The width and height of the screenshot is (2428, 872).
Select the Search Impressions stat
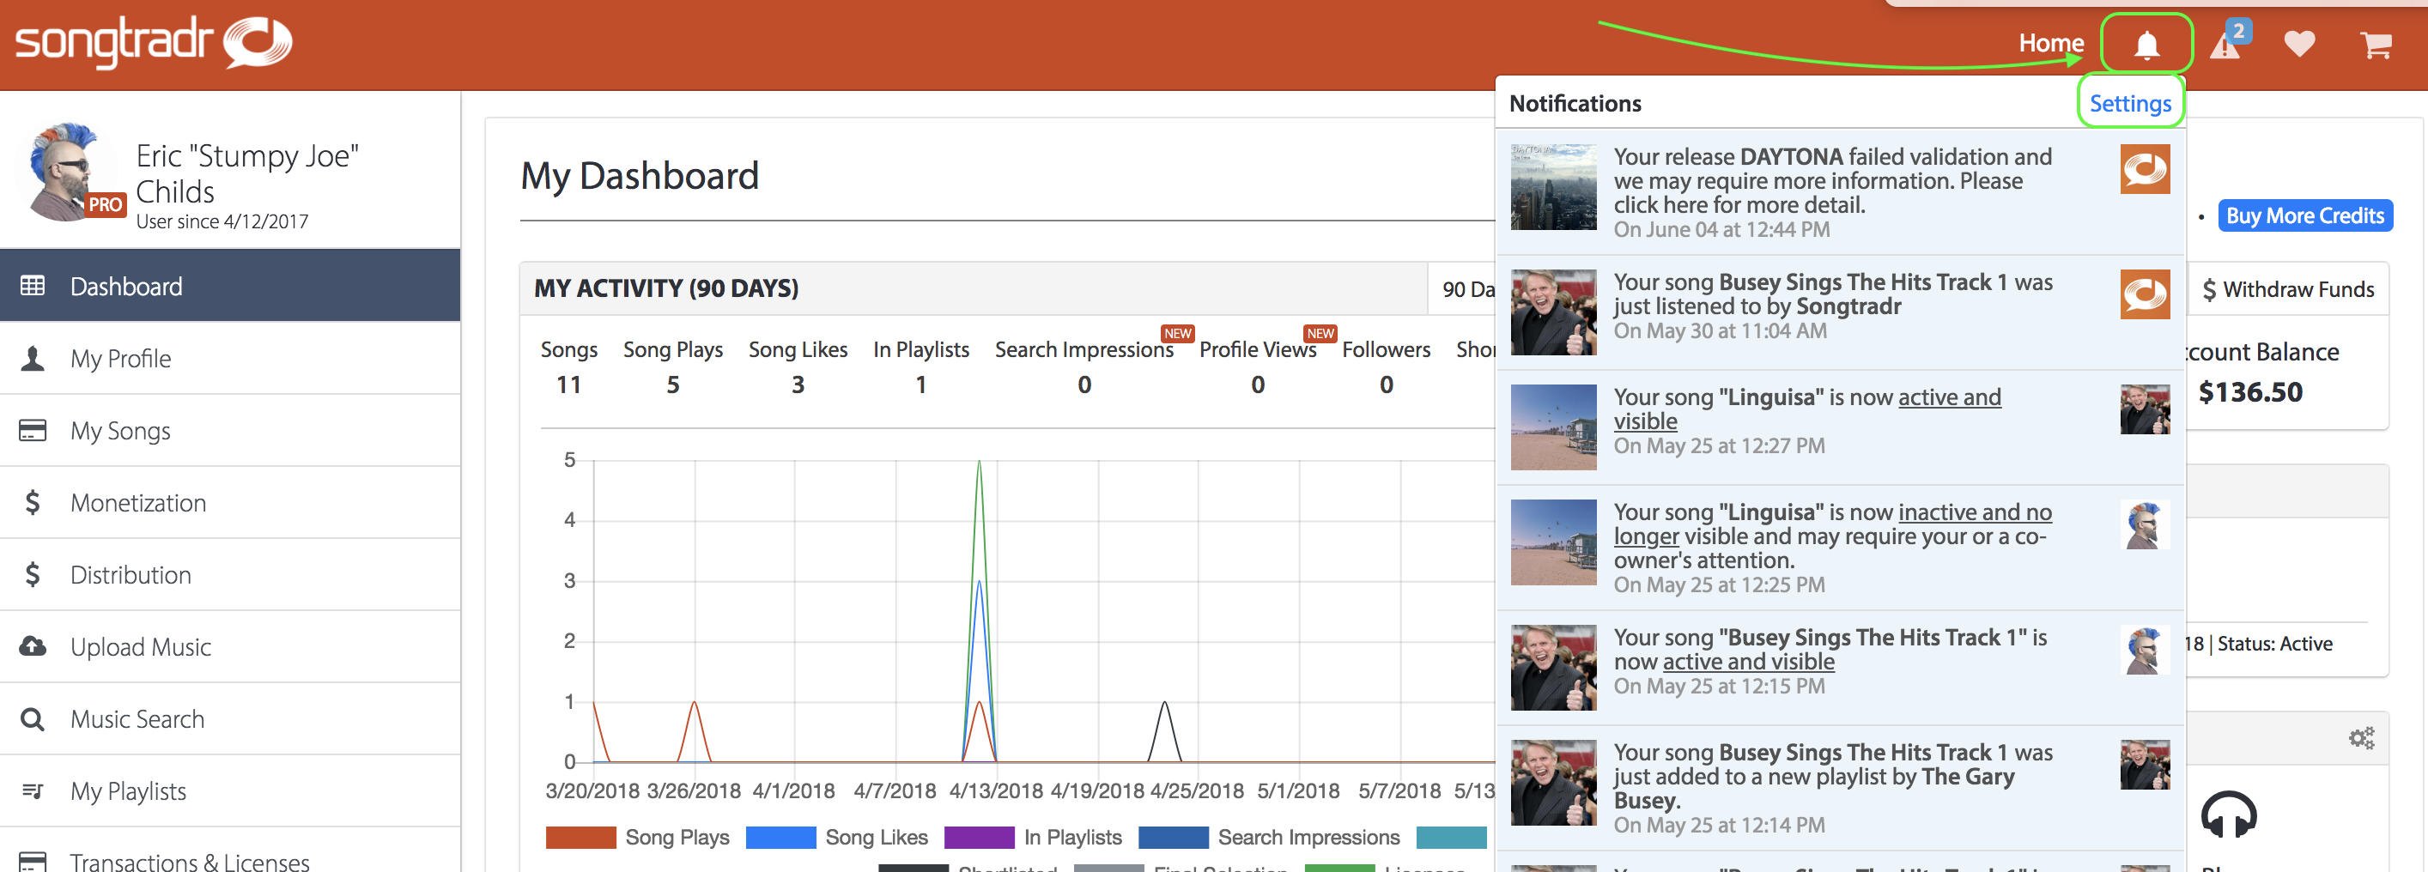[1083, 366]
